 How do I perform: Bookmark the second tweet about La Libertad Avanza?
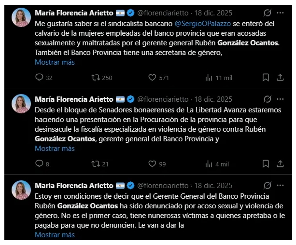(266, 164)
